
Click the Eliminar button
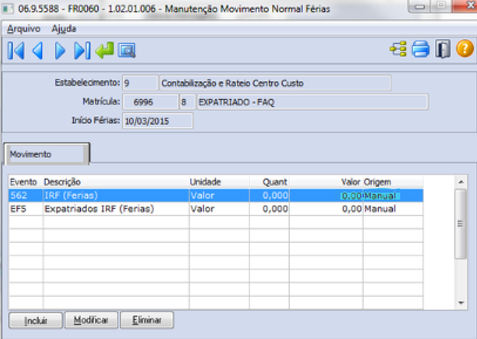point(147,320)
